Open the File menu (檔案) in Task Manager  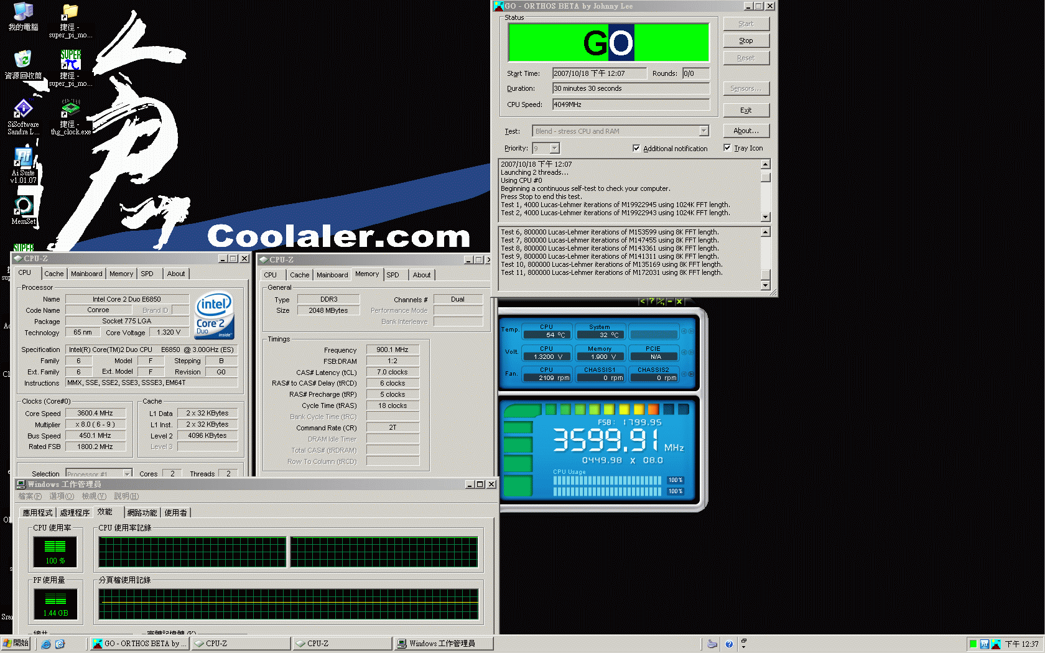30,496
